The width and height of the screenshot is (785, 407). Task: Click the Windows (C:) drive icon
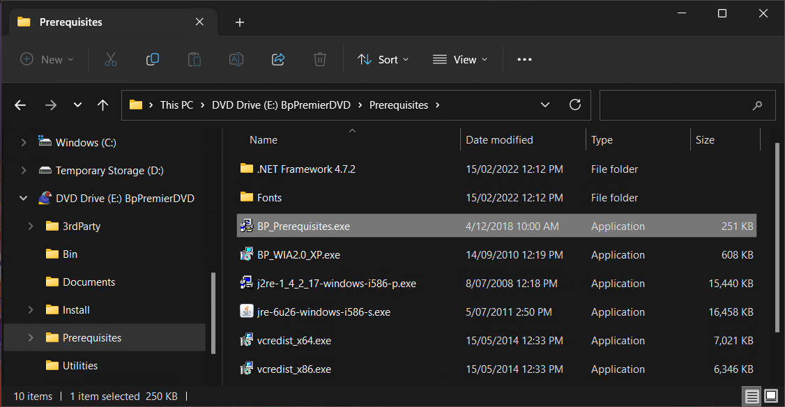click(45, 141)
